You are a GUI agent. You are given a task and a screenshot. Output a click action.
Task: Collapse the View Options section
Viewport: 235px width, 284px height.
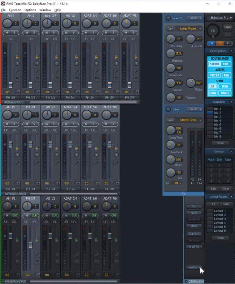click(231, 51)
